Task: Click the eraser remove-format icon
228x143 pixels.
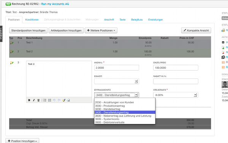Action: pos(68,100)
